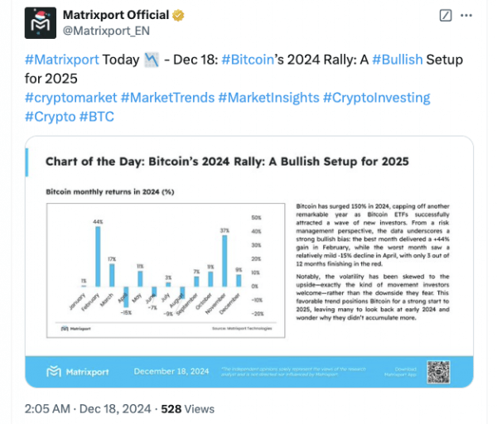Click the gold verified badge
Image resolution: width=497 pixels, height=424 pixels.
[178, 16]
